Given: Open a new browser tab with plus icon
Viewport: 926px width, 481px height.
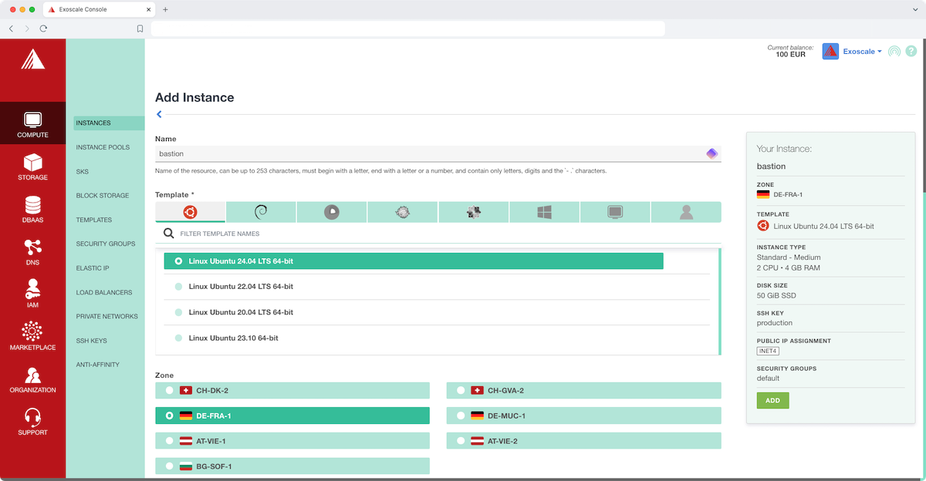Looking at the screenshot, I should pyautogui.click(x=165, y=9).
